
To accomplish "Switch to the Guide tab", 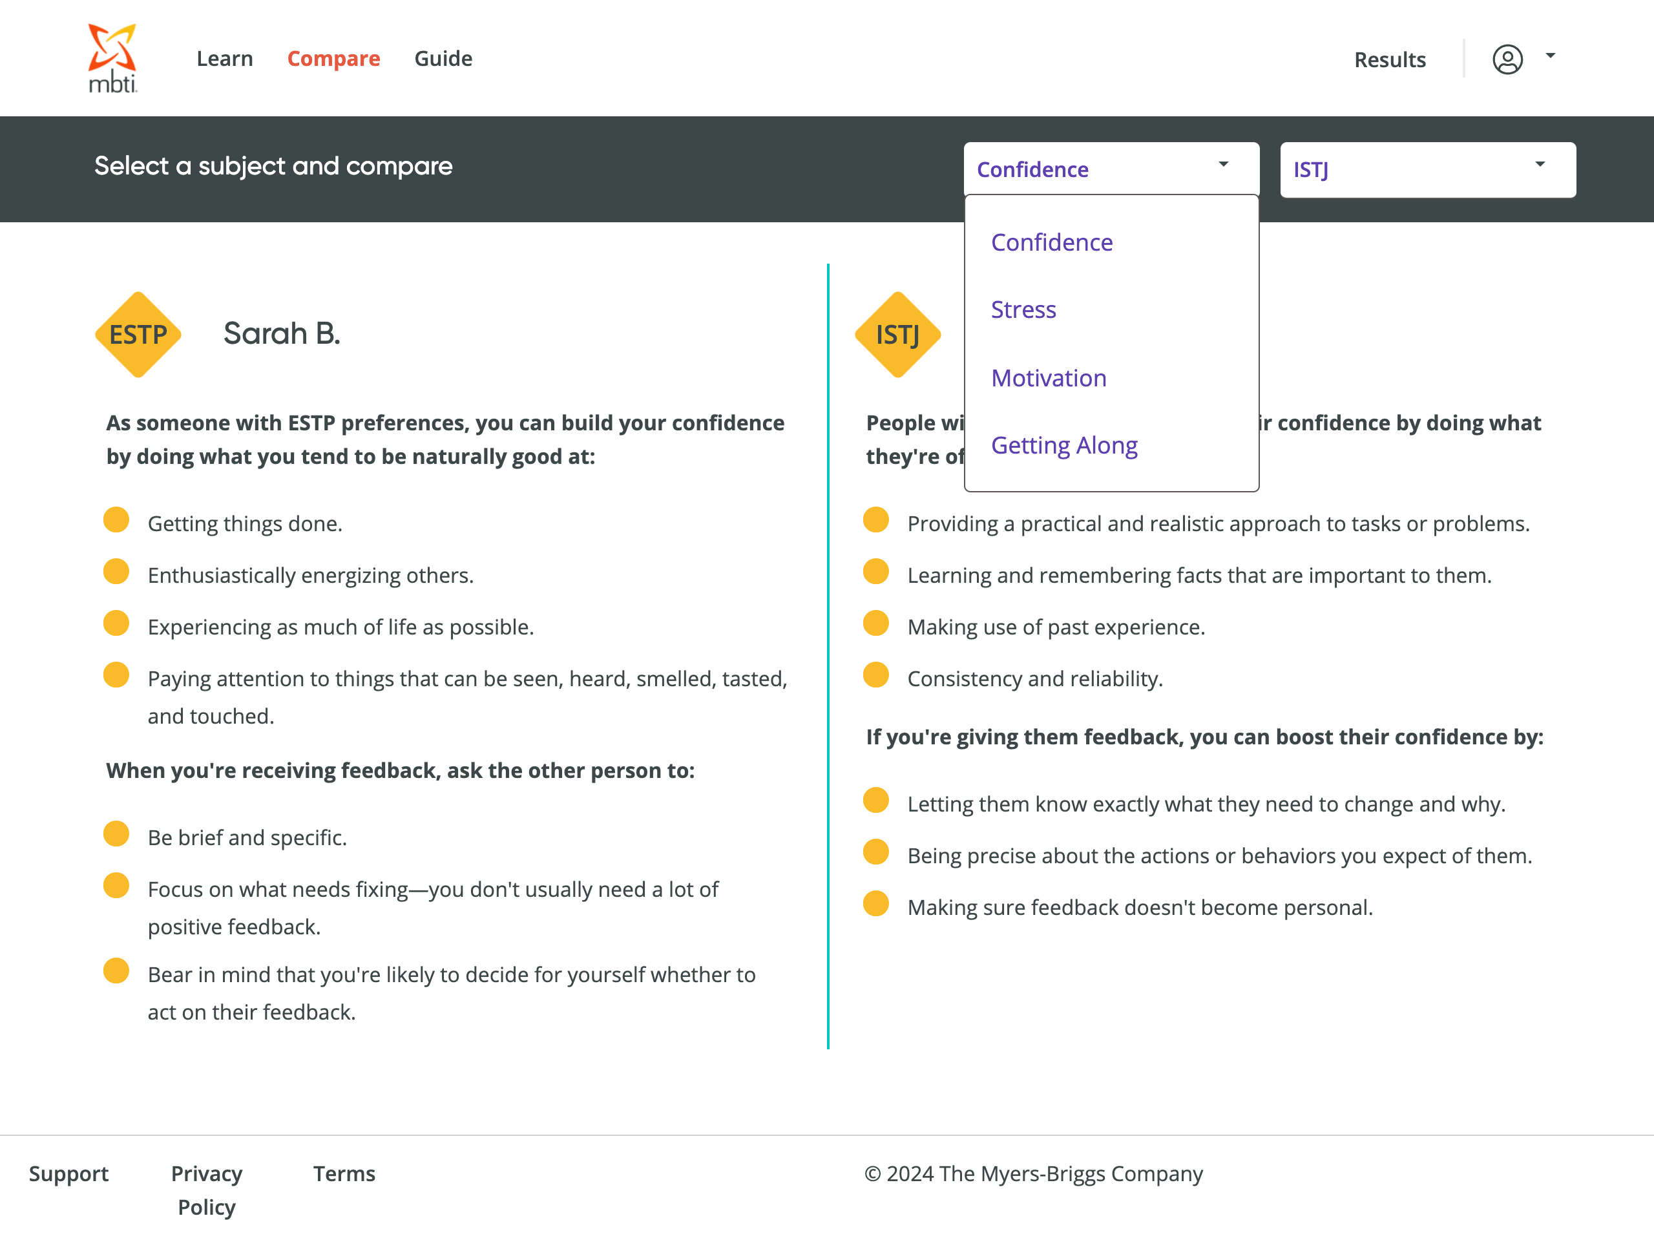I will [x=443, y=58].
